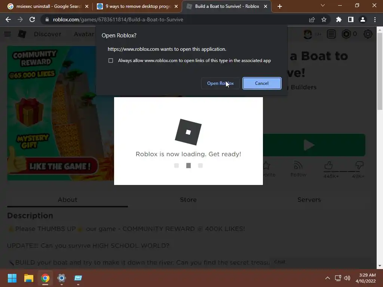This screenshot has width=383, height=287.
Task: Dislike the game with thumbs down
Action: (359, 165)
